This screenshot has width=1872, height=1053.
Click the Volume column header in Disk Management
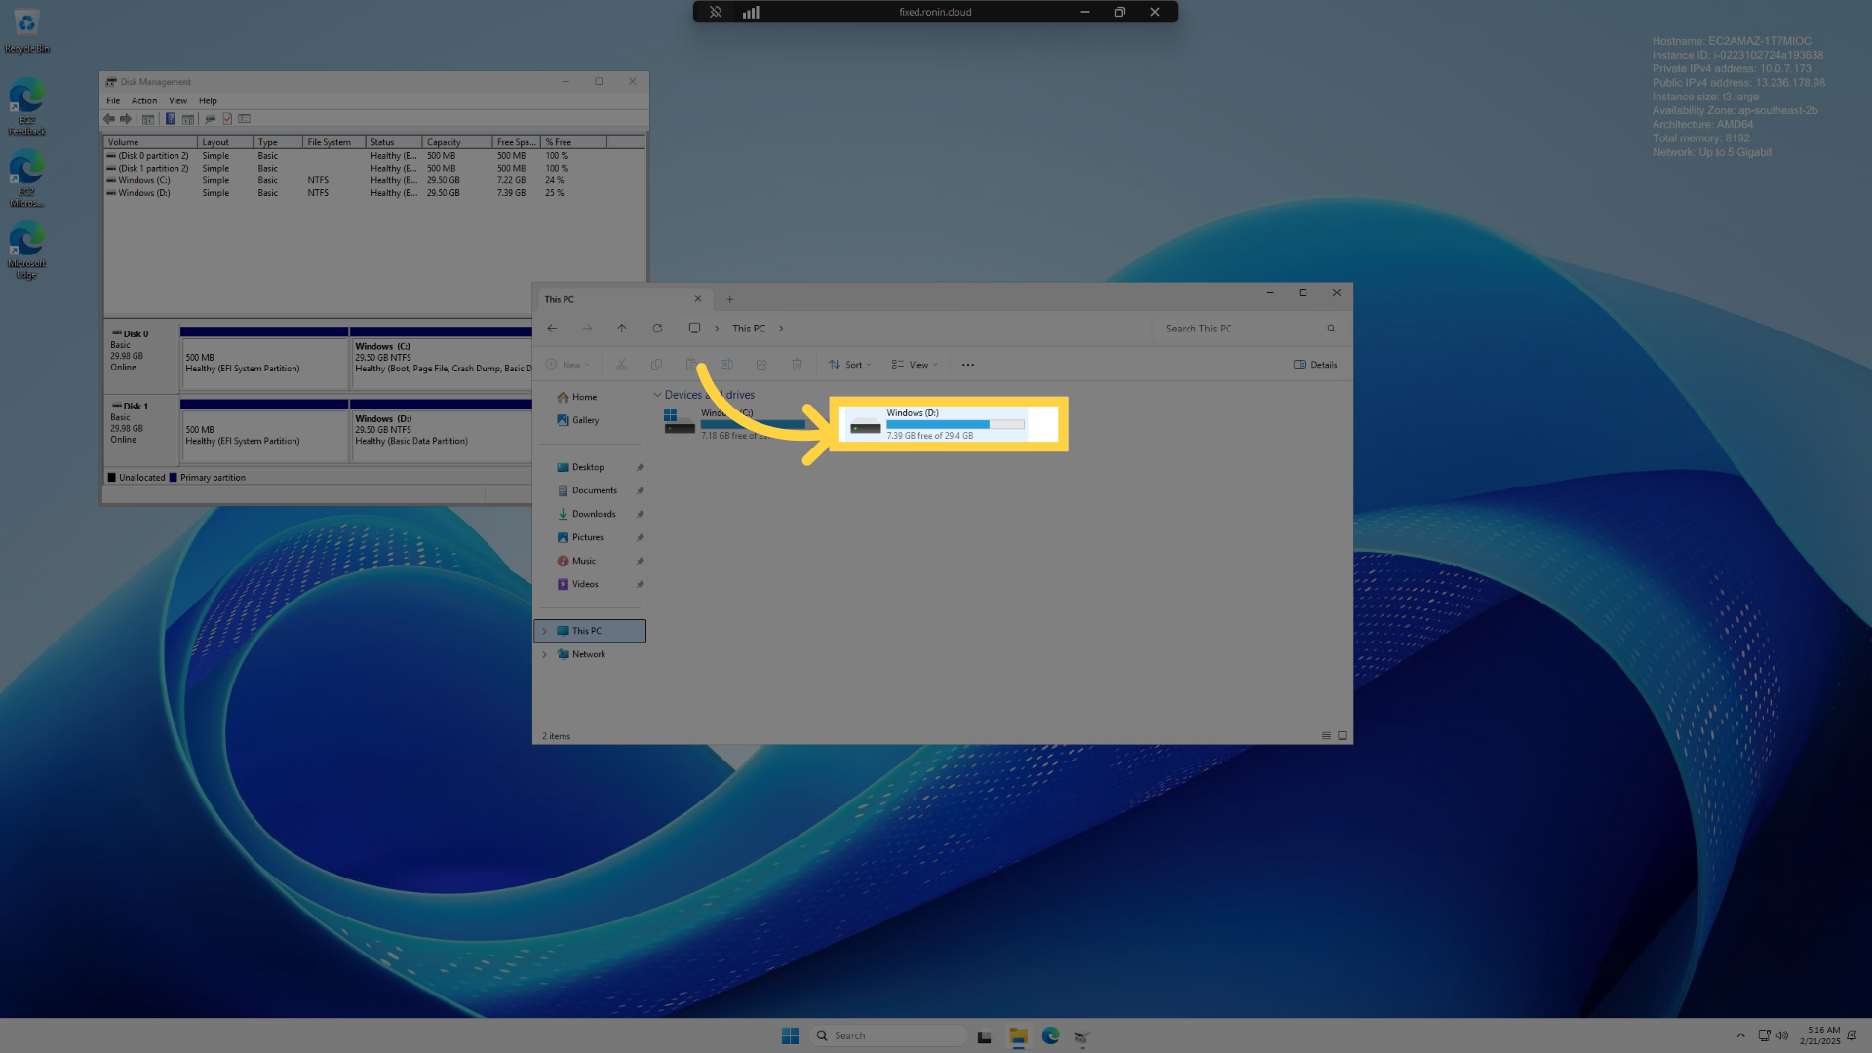(x=151, y=142)
